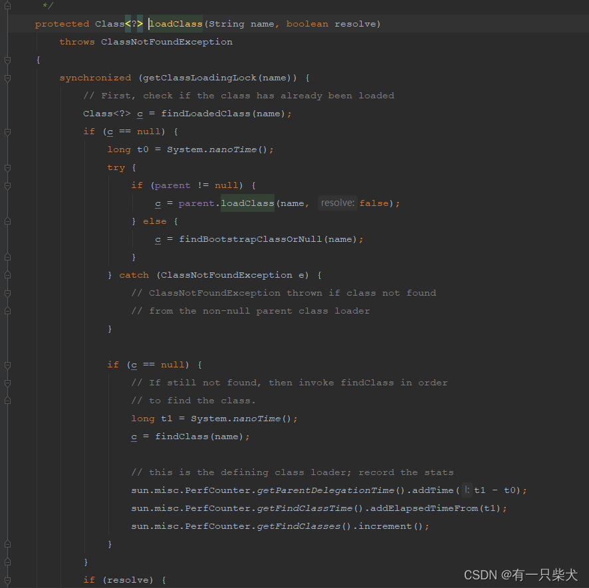Click the findBootstrapClassOrNull method call

[251, 239]
